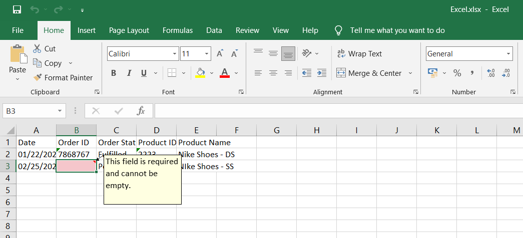Click the Bottom Align icon
523x238 pixels.
(x=288, y=53)
